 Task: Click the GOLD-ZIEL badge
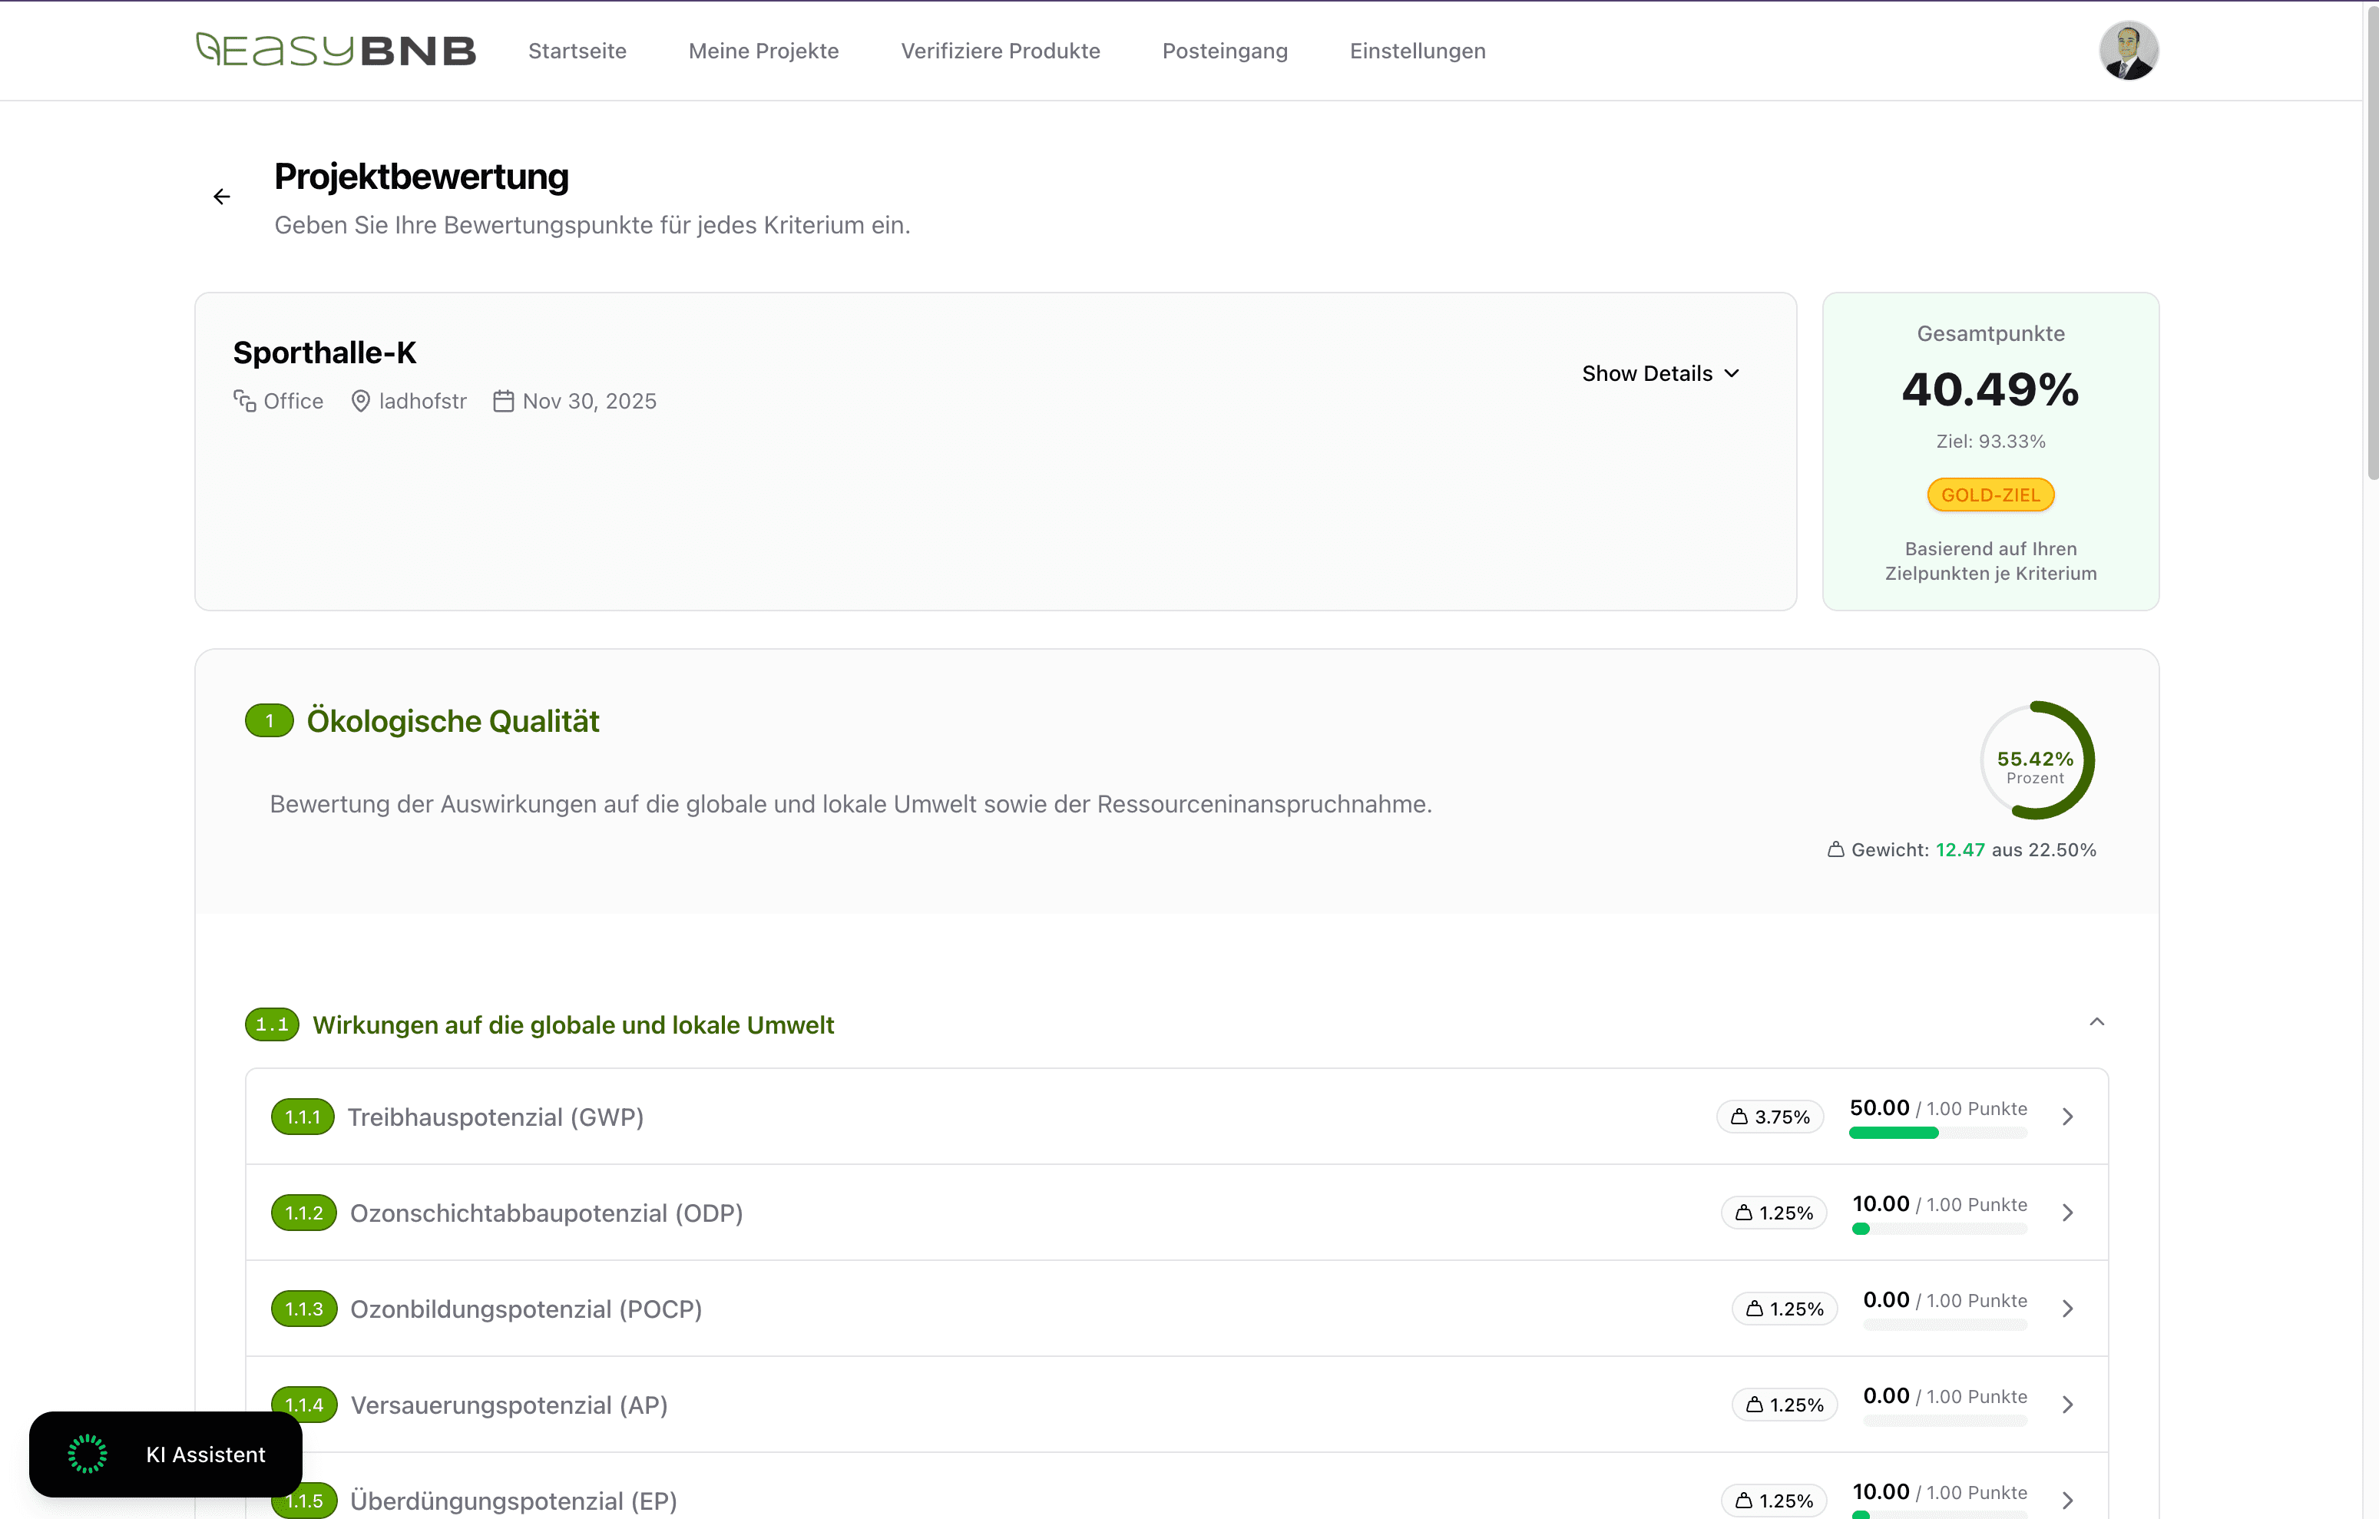(1990, 495)
